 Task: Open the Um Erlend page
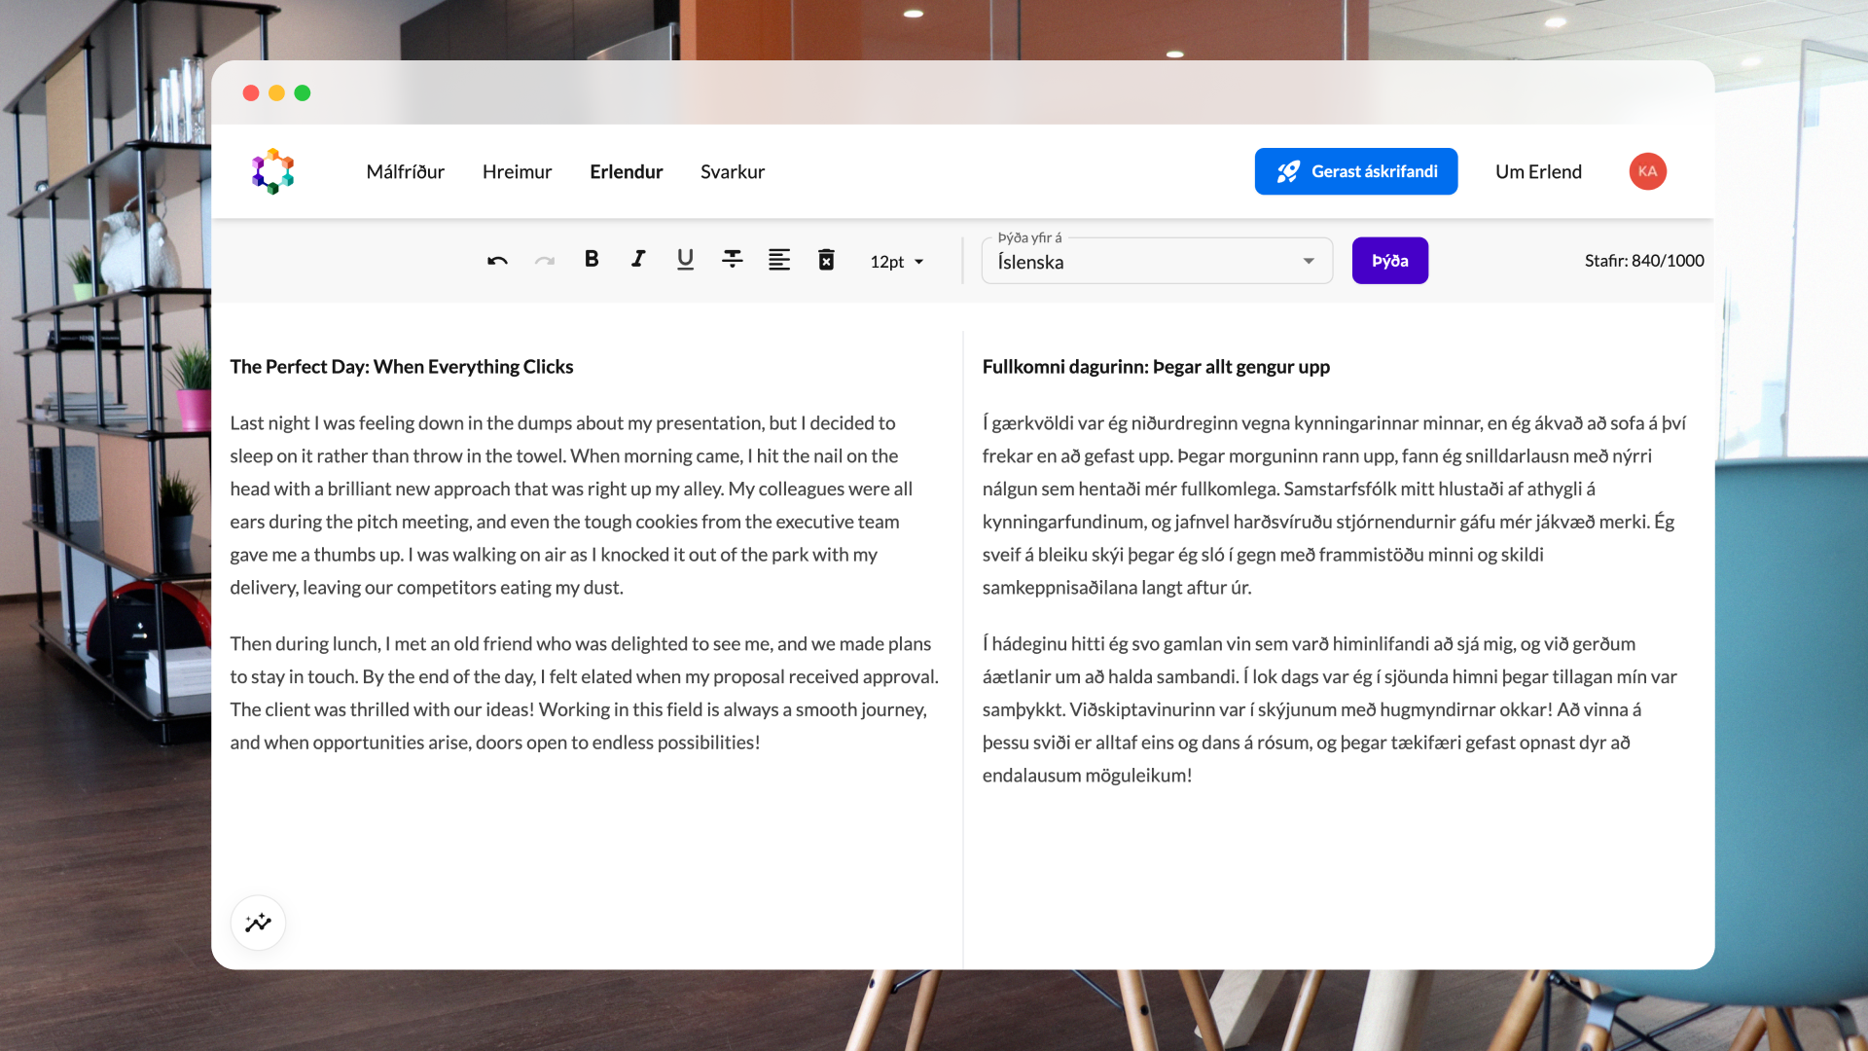1538,171
